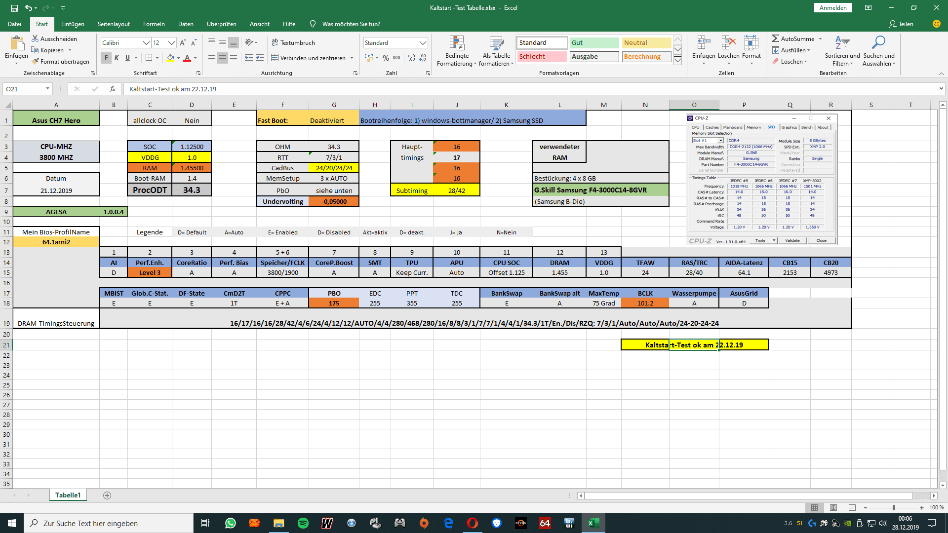Click Format übertragen paintbrush icon
The image size is (948, 533).
tap(36, 62)
